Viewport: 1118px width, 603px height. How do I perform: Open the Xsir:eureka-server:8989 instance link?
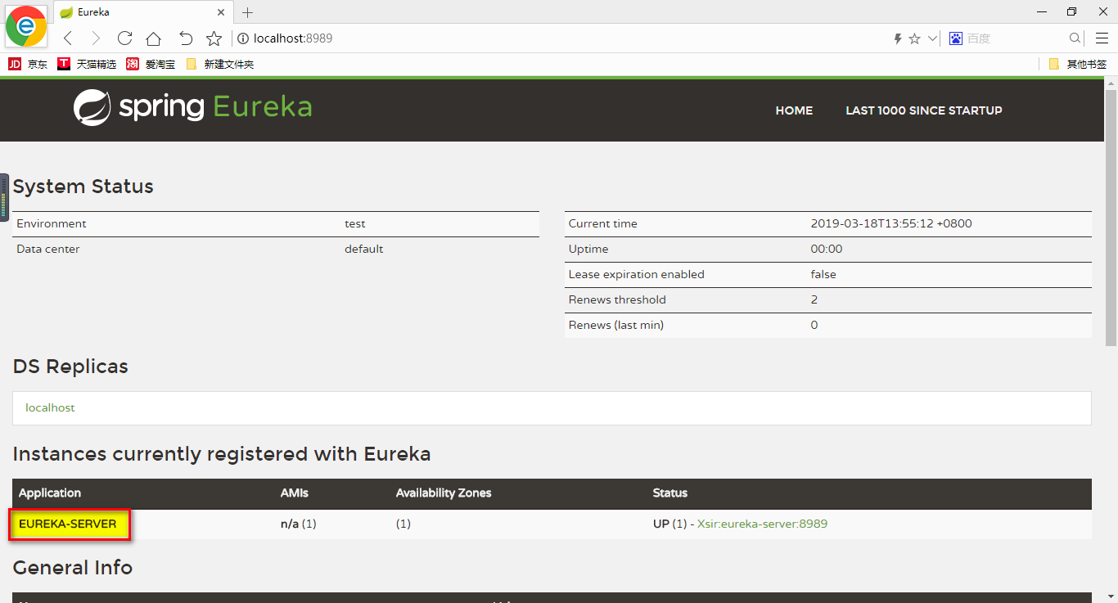pyautogui.click(x=762, y=524)
